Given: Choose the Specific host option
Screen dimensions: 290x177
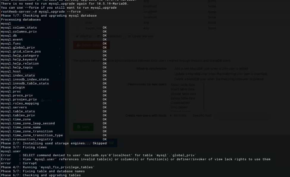Looking at the screenshot, I should point(202,116).
